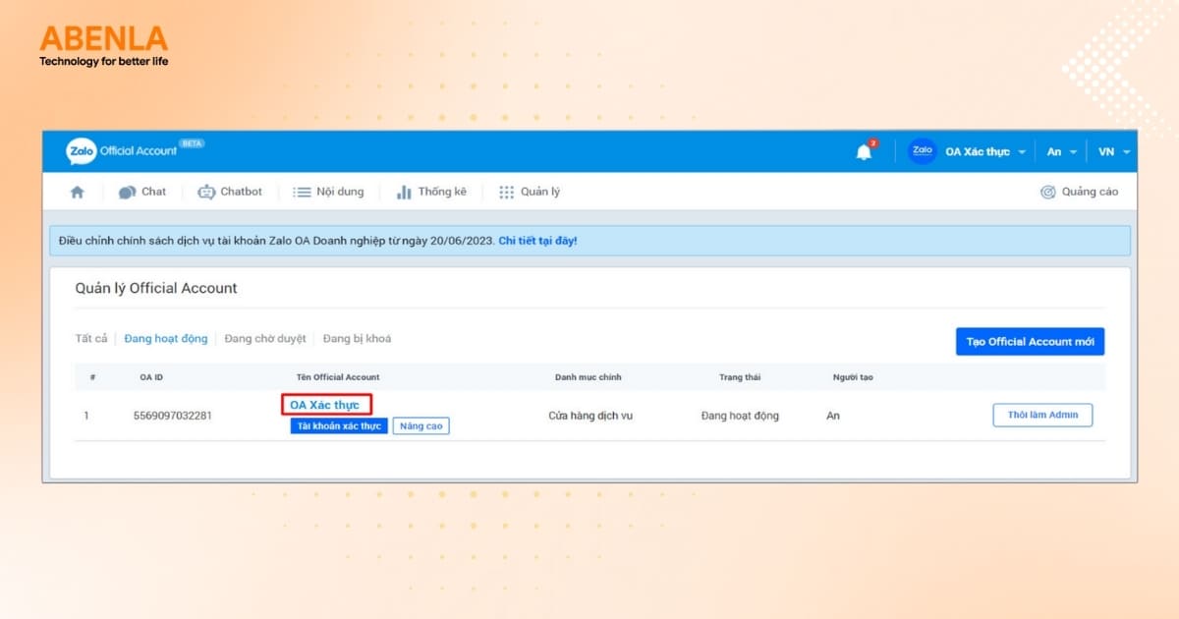Go to Quảng cáo

1079,192
